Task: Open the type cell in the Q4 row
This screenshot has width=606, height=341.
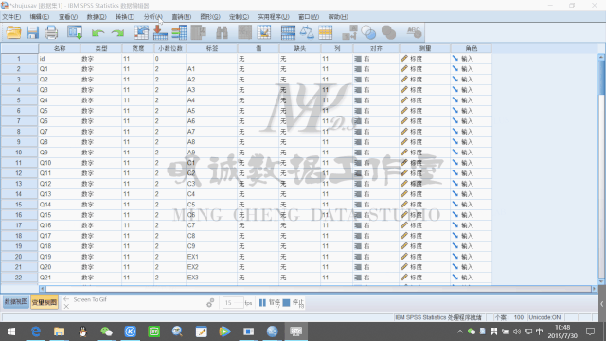Action: [x=101, y=100]
